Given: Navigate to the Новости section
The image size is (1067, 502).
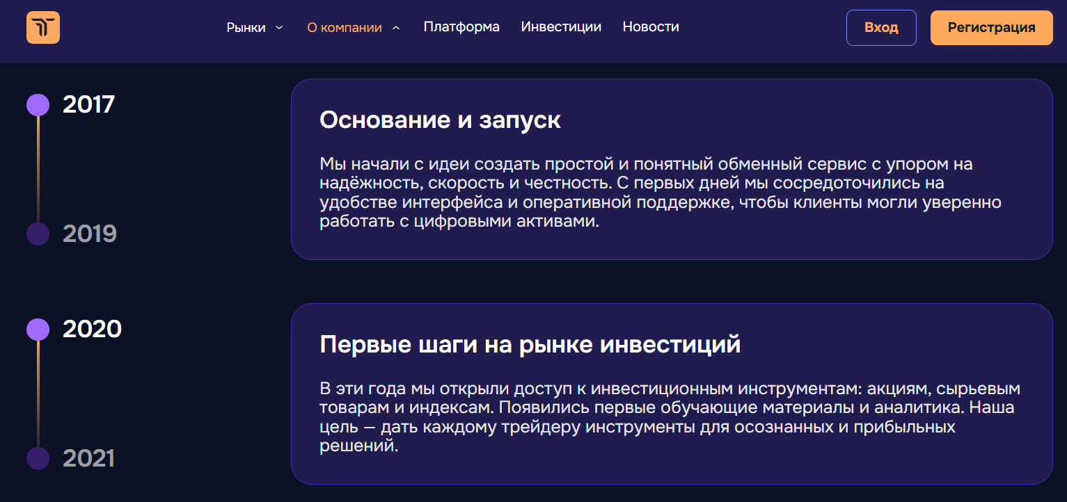Looking at the screenshot, I should tap(651, 27).
